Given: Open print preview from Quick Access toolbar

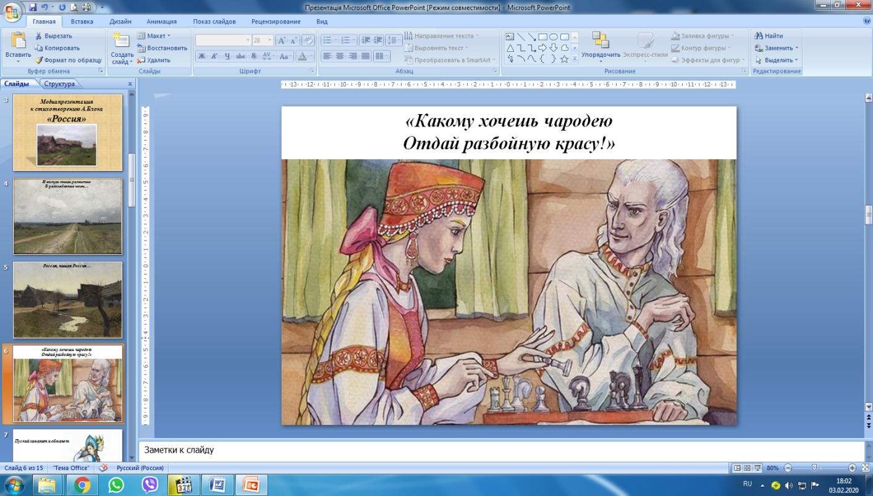Looking at the screenshot, I should point(74,7).
